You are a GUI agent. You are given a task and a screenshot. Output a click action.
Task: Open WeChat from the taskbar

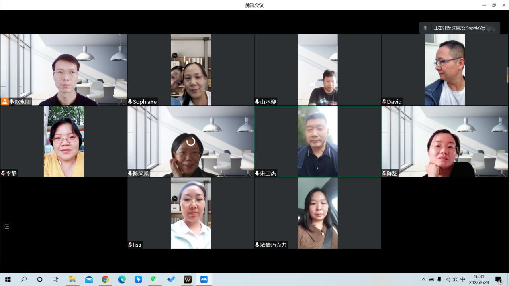click(155, 280)
